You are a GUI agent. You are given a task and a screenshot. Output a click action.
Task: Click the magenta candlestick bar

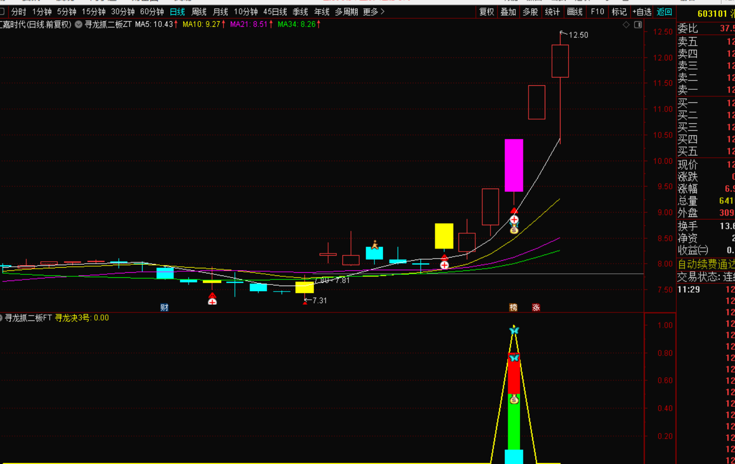pyautogui.click(x=514, y=165)
